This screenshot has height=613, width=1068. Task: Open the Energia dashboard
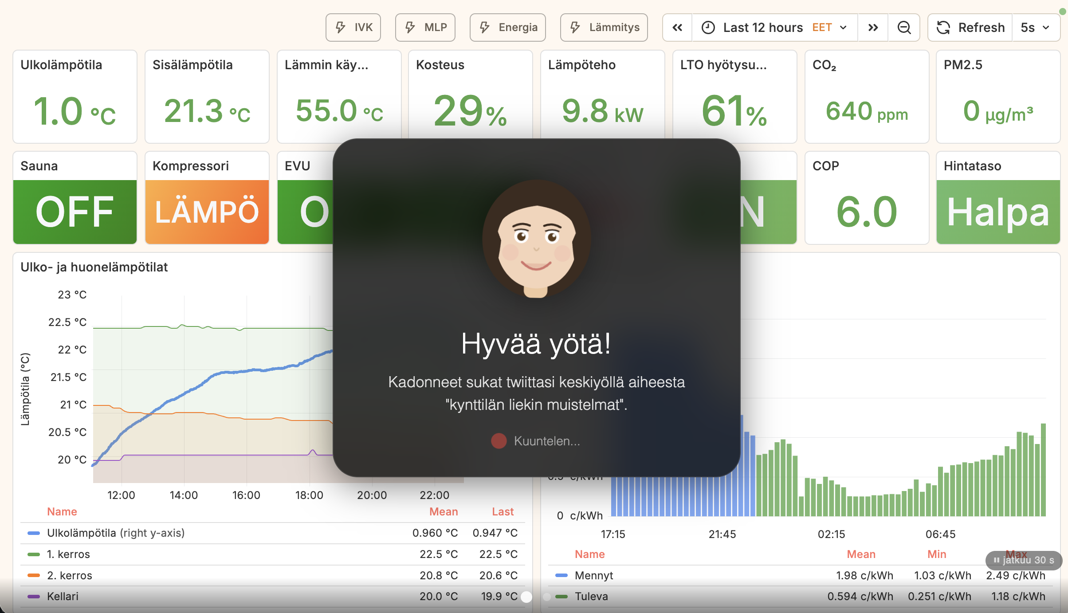(x=507, y=27)
